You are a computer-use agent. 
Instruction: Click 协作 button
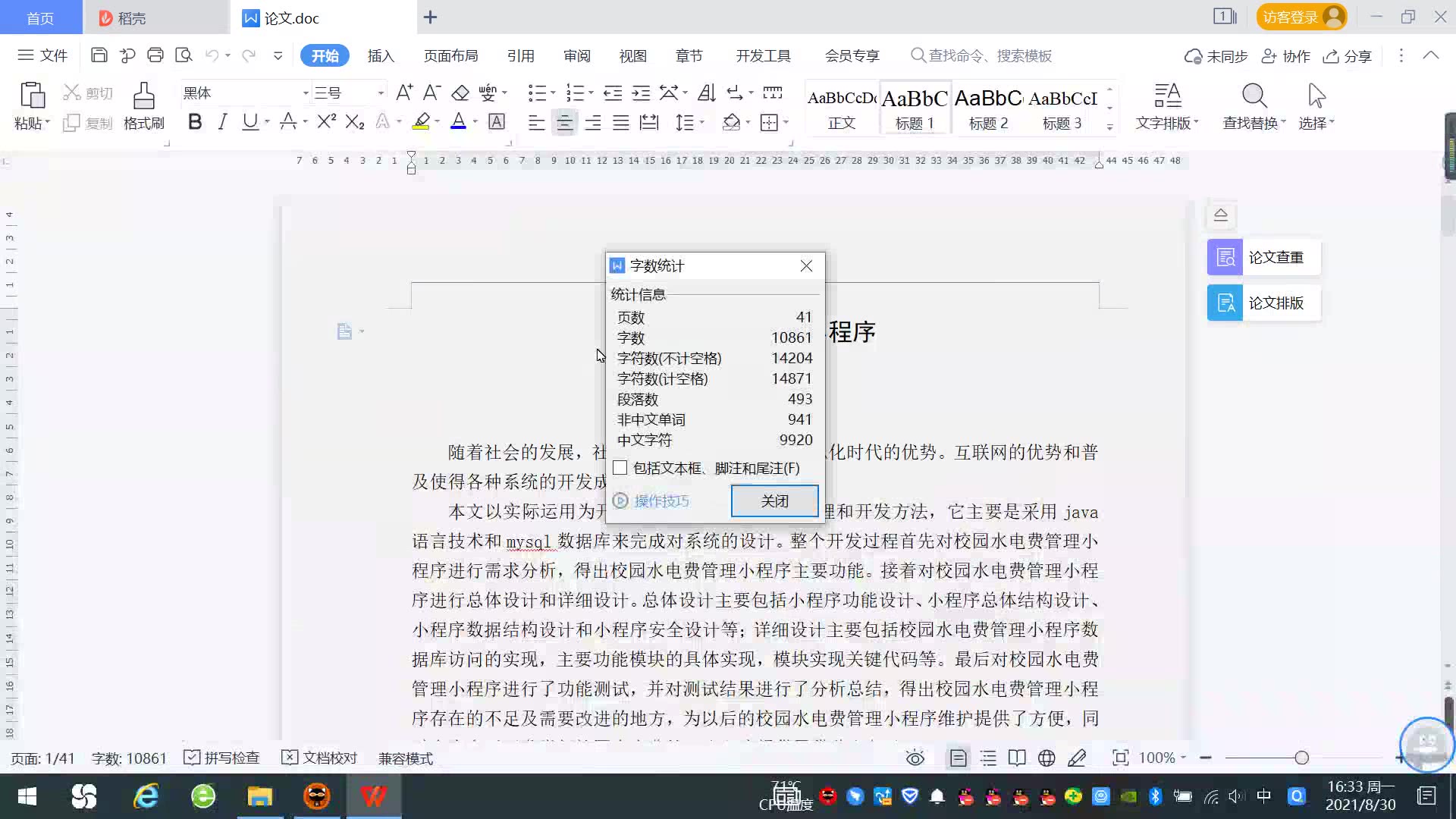(1285, 56)
